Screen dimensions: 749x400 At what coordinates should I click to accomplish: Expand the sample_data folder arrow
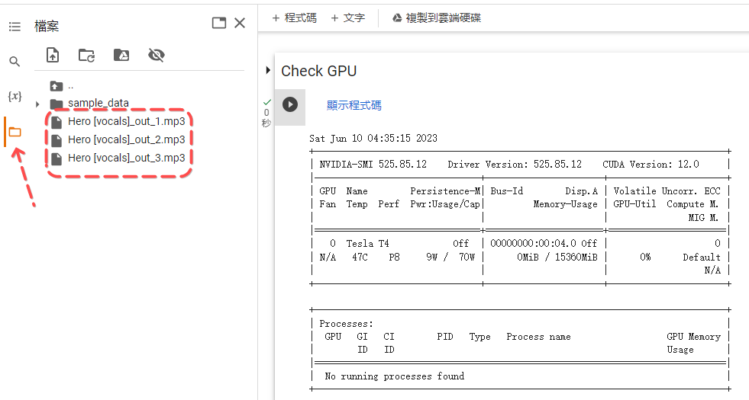point(37,104)
